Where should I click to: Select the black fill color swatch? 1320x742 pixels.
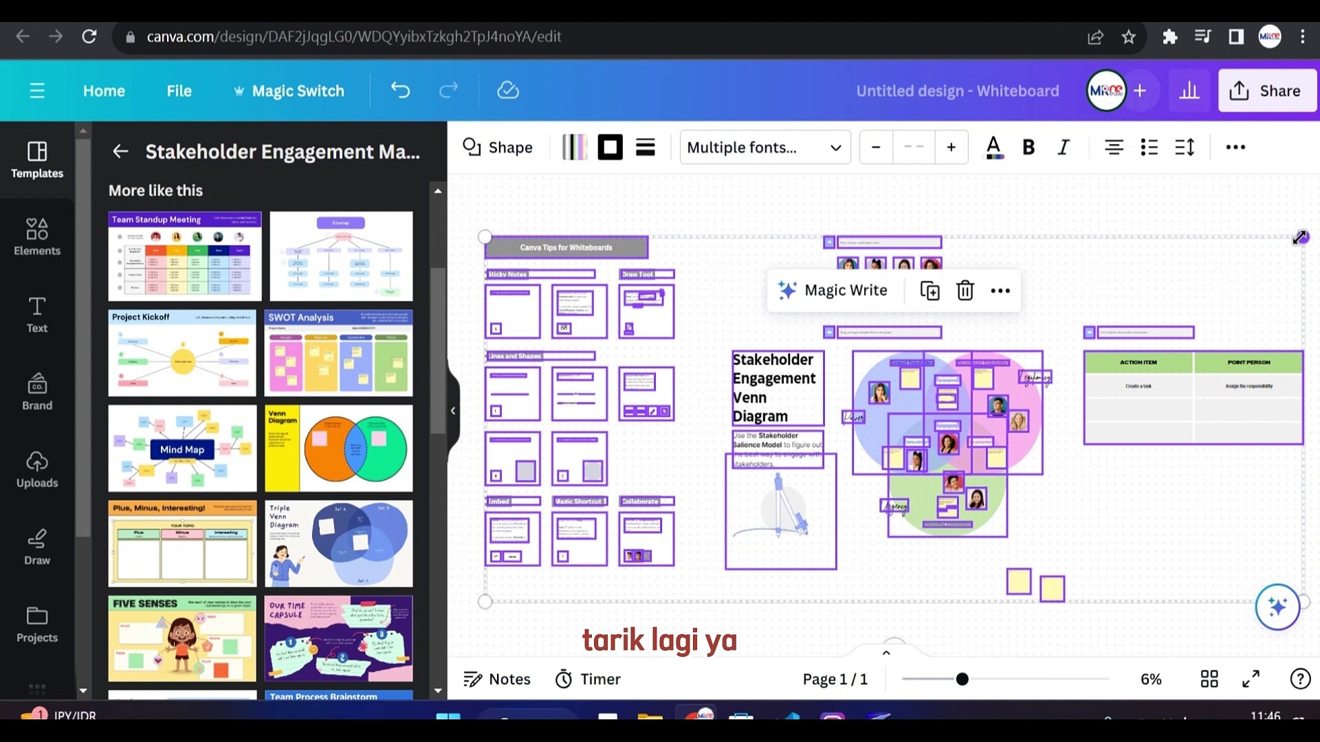609,146
